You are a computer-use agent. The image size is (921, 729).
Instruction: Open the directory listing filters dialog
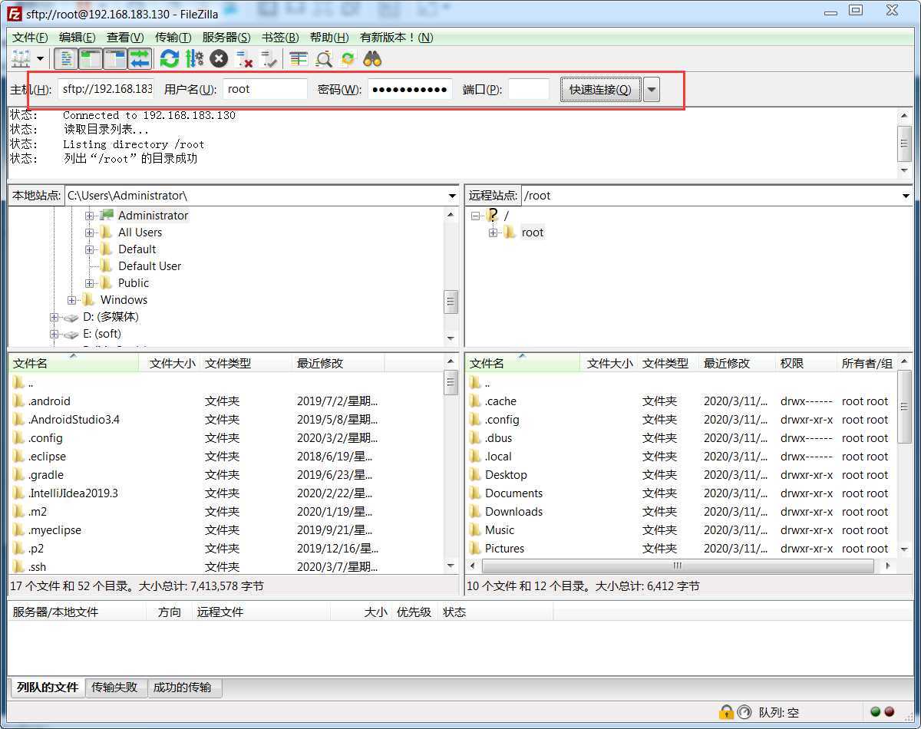[299, 59]
